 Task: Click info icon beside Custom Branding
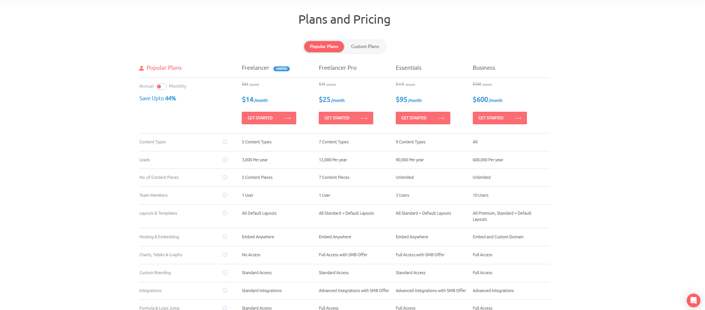tap(225, 273)
